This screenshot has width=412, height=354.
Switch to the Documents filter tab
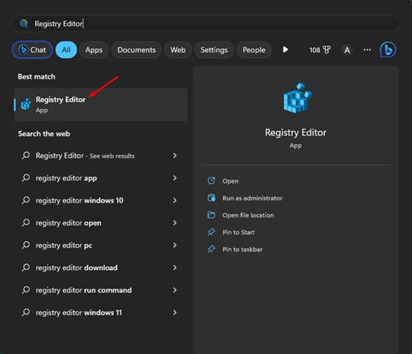click(x=136, y=50)
